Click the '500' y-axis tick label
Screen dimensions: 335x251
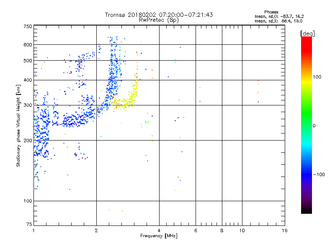tap(28, 61)
